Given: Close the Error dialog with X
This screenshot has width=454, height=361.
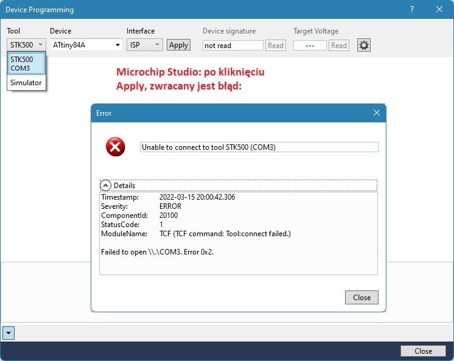Looking at the screenshot, I should tap(376, 113).
